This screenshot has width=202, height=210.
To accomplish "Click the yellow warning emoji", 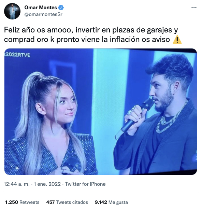I will coord(177,40).
